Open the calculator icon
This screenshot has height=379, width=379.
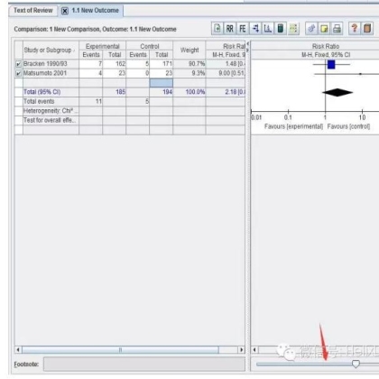pos(281,29)
